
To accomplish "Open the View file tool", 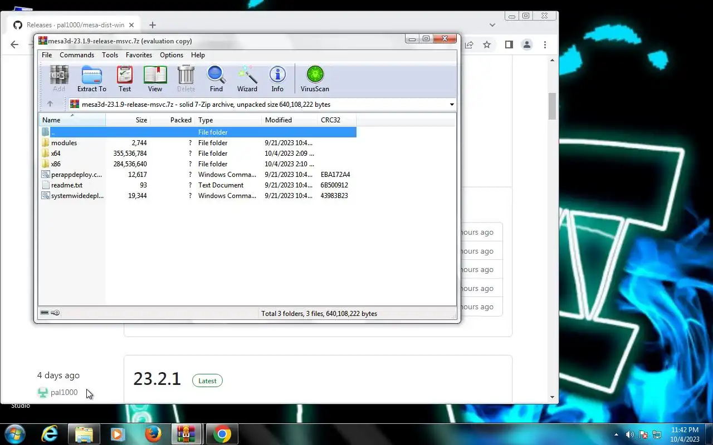I will click(x=155, y=78).
